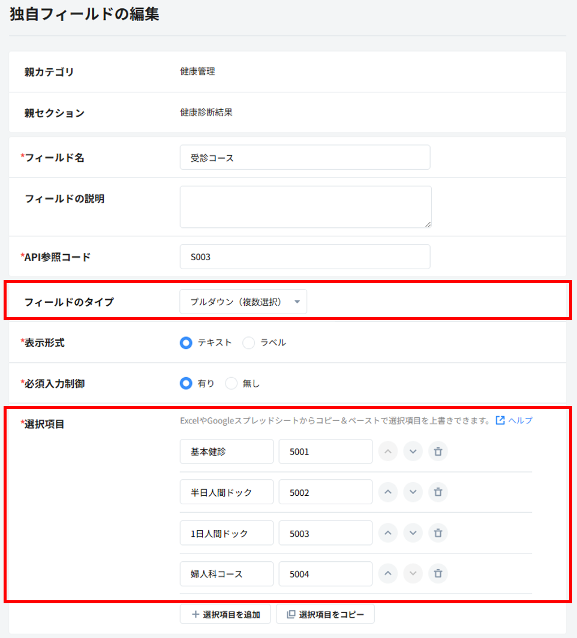Move 1日人間ドック item up
The height and width of the screenshot is (638, 577).
[x=388, y=532]
